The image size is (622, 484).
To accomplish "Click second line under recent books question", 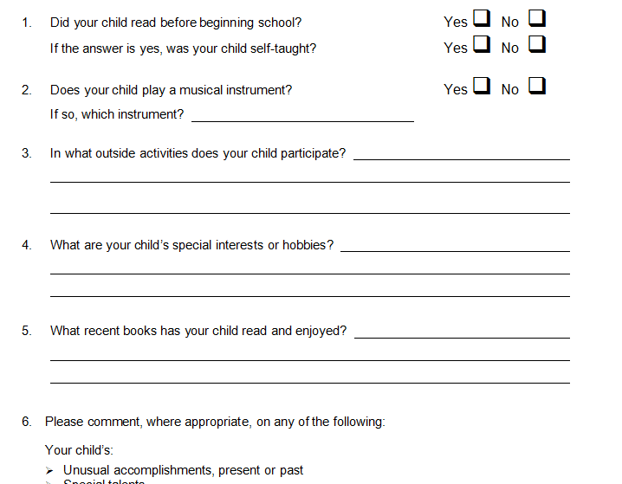I will point(310,356).
